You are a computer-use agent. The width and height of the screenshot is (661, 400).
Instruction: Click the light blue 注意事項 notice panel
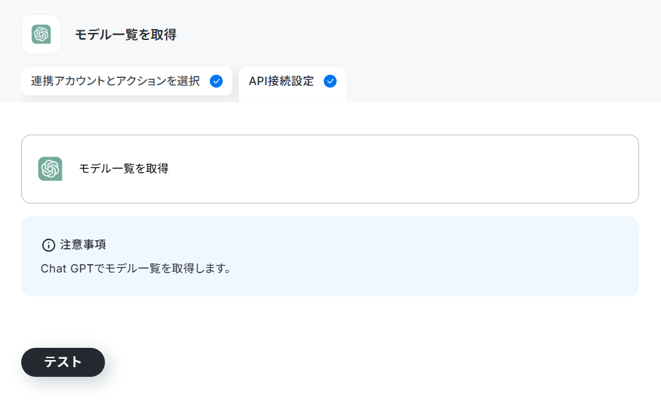(330, 256)
